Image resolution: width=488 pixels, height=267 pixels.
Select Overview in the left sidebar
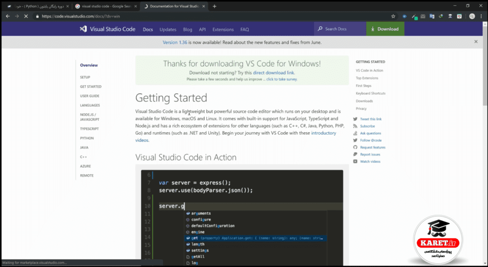click(89, 65)
